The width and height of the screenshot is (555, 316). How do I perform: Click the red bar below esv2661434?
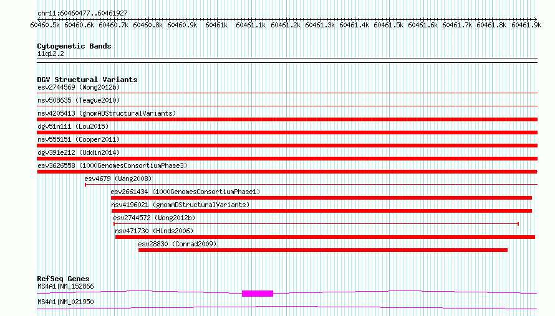(321, 198)
